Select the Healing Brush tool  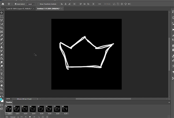coord(2,39)
